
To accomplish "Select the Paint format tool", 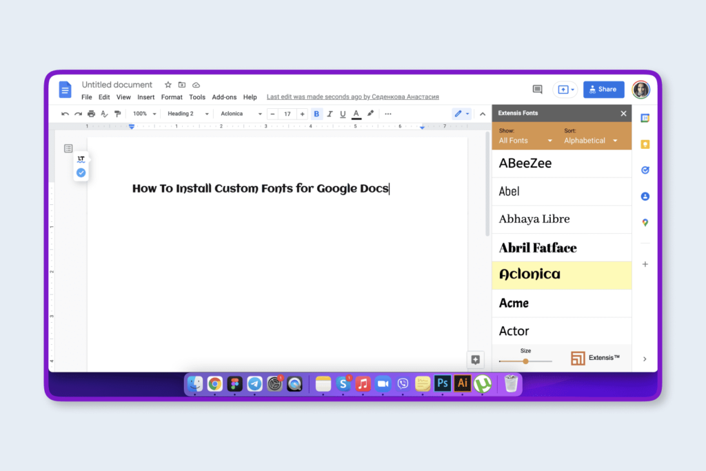I will pyautogui.click(x=117, y=114).
